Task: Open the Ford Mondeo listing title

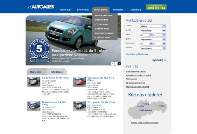Action: 101,103
